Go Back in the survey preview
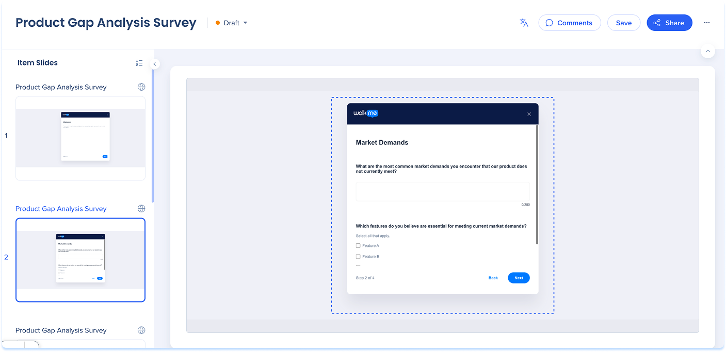726x352 pixels. 493,278
